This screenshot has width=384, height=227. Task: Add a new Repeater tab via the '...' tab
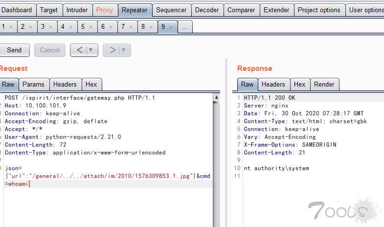tap(185, 26)
